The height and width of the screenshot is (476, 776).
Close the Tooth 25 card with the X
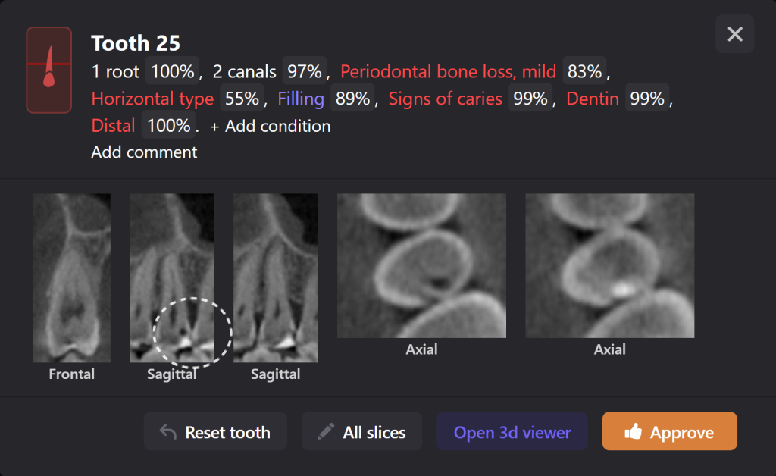tap(734, 33)
